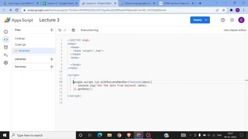Image resolution: width=248 pixels, height=139 pixels.
Task: Add a library with plus icon
Action: (x=52, y=59)
